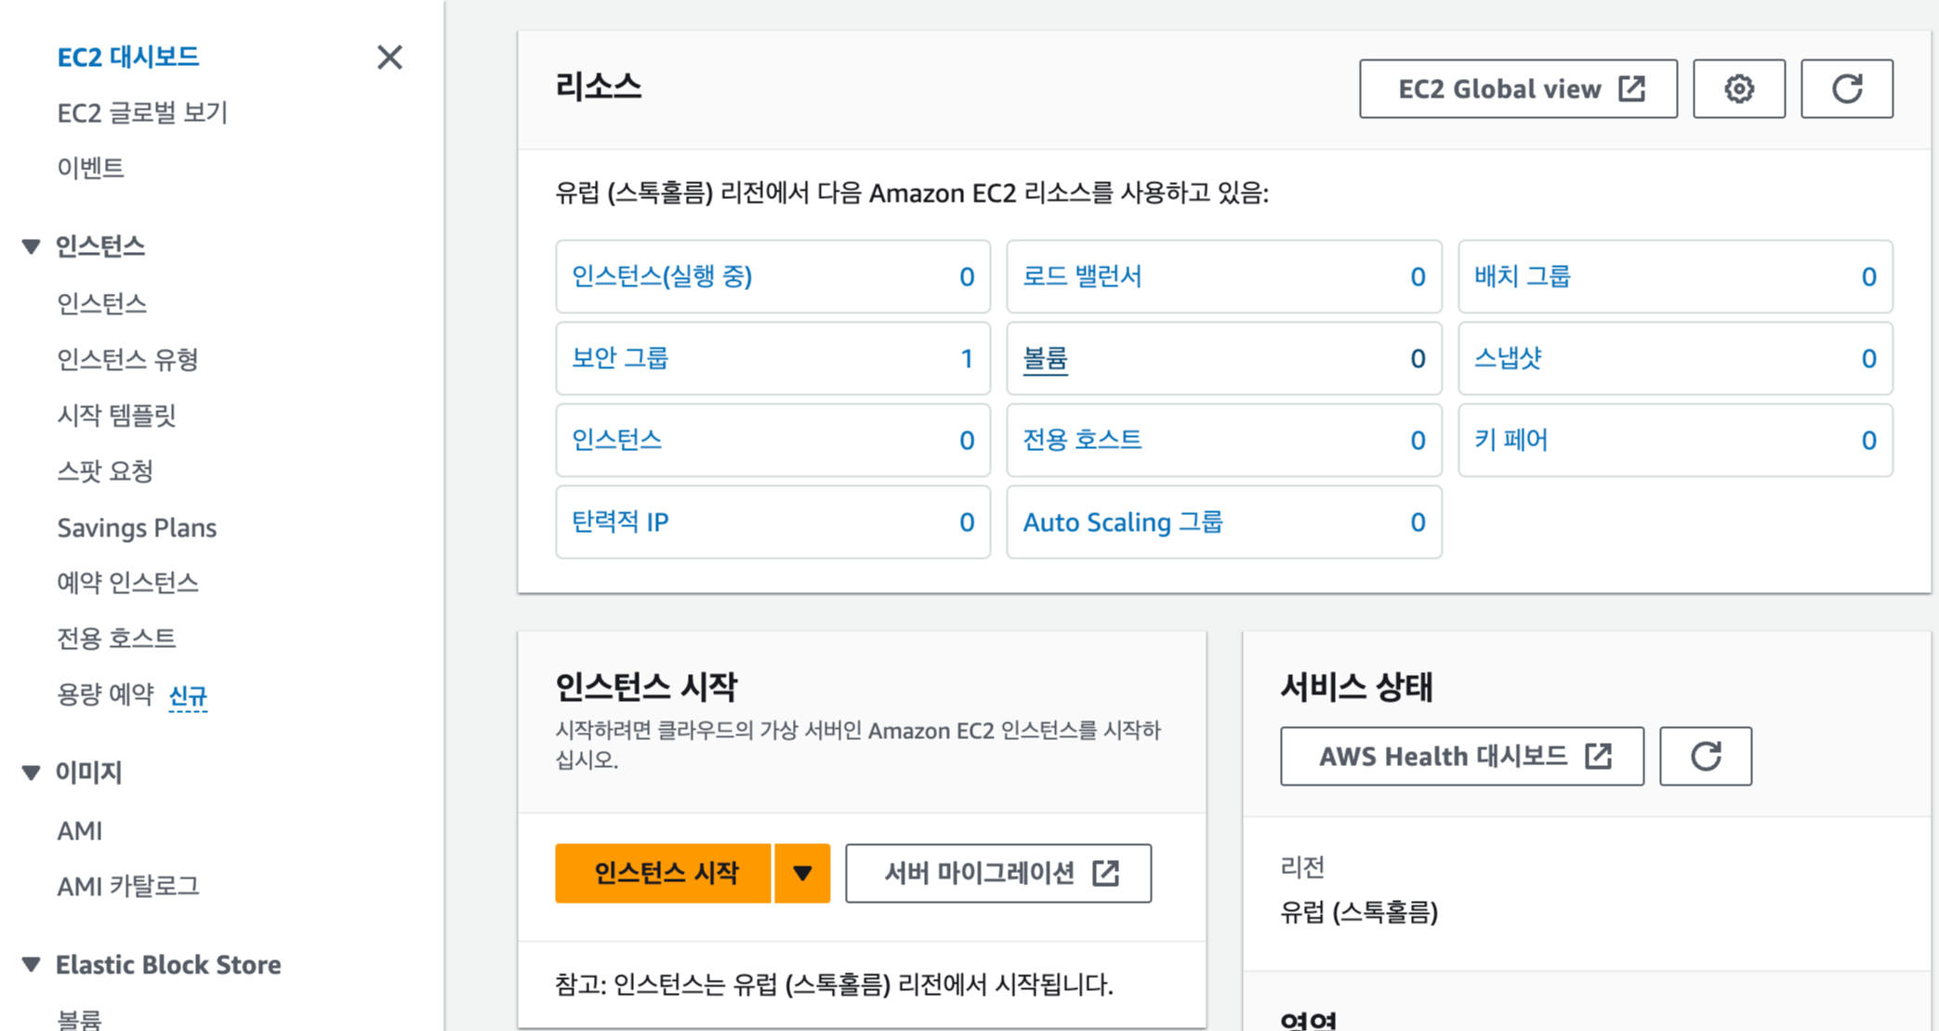Open EC2 글로벌 보기 in sidebar
This screenshot has height=1031, width=1939.
tap(142, 113)
